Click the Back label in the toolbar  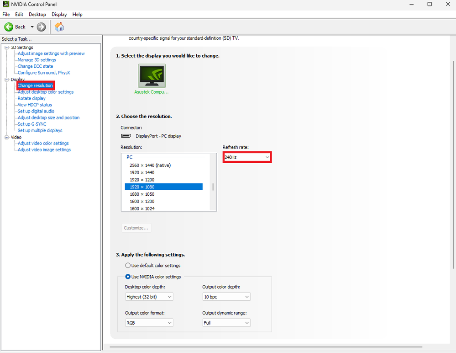(21, 27)
